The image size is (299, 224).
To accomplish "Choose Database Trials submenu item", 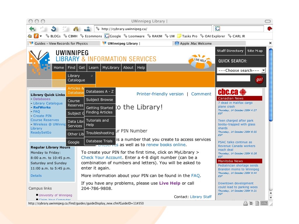I will pos(100,141).
